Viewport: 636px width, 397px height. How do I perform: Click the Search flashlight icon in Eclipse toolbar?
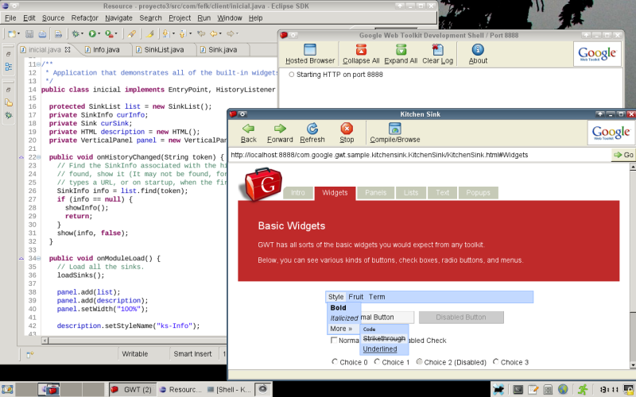coord(131,33)
